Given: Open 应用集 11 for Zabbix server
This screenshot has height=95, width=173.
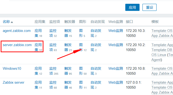Looking at the screenshot, I should 38,85.
